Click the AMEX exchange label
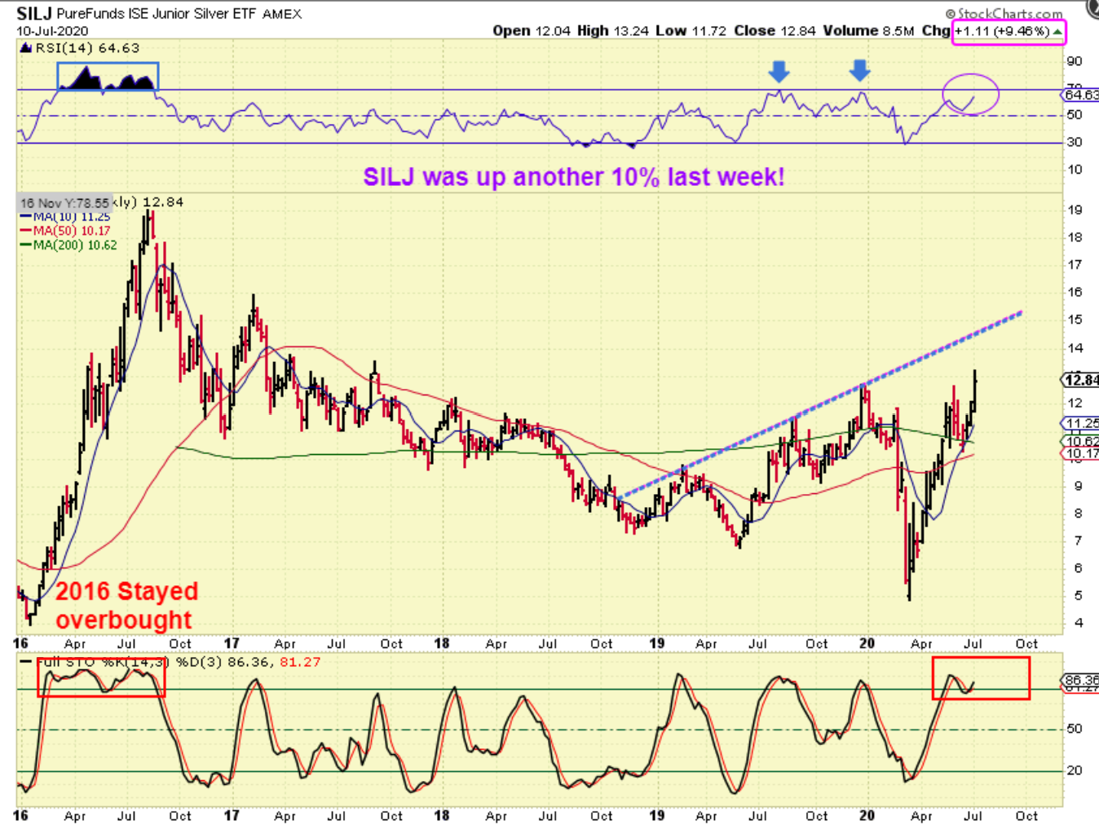The image size is (1099, 825). (282, 14)
